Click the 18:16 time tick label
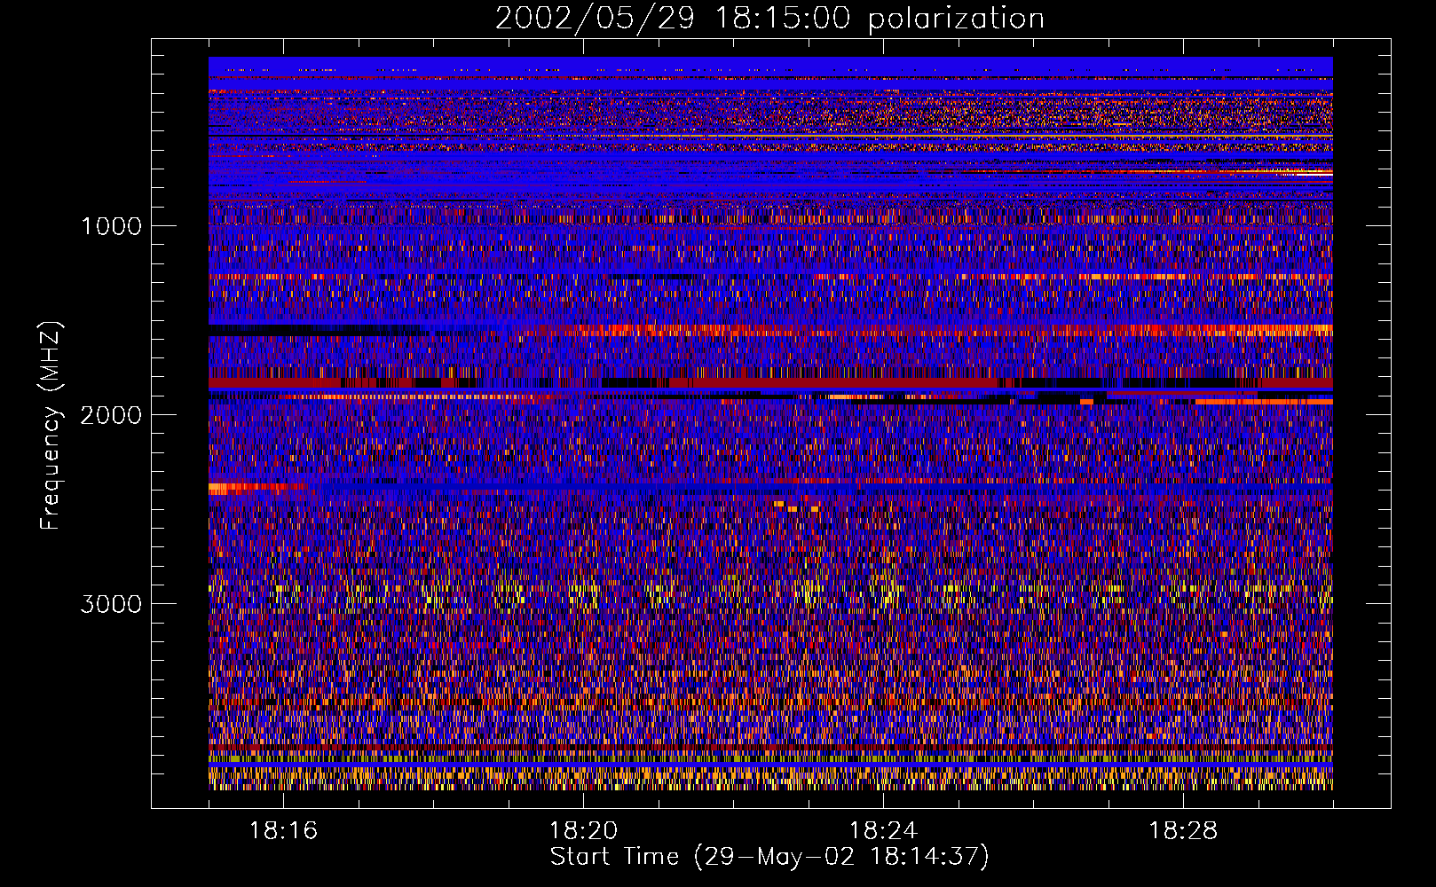1436x887 pixels. [x=283, y=831]
